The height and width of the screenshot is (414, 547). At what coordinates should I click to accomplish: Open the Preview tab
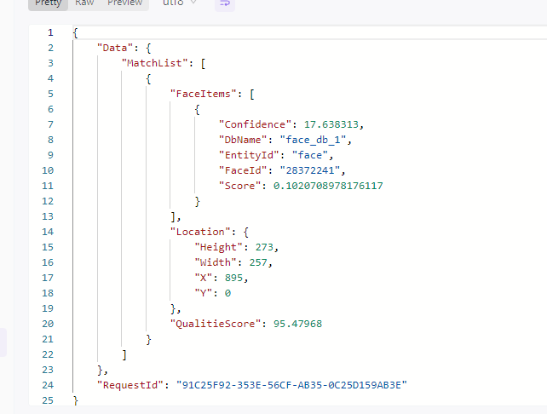click(x=125, y=3)
